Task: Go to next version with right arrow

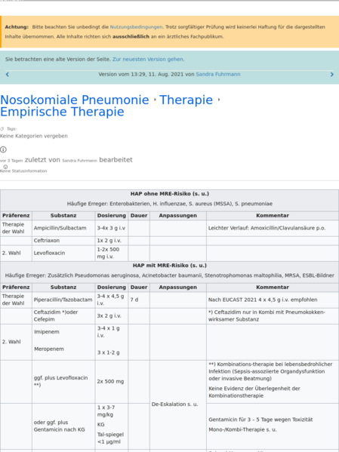Action: (331, 75)
